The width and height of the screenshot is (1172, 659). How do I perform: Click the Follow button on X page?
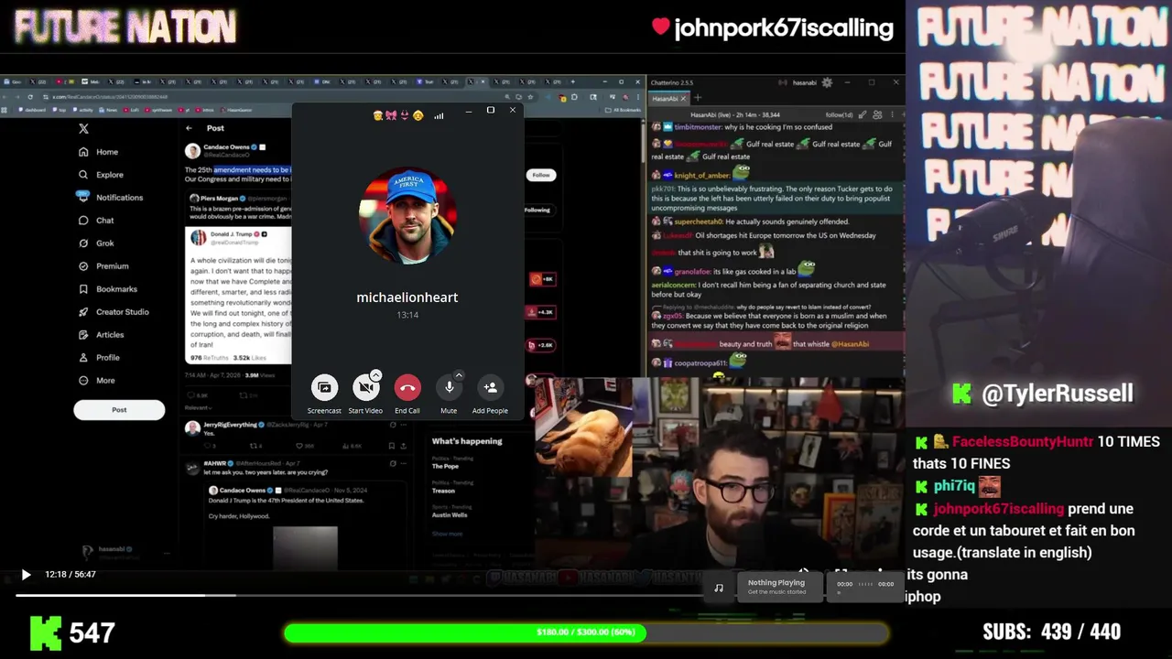pos(541,175)
